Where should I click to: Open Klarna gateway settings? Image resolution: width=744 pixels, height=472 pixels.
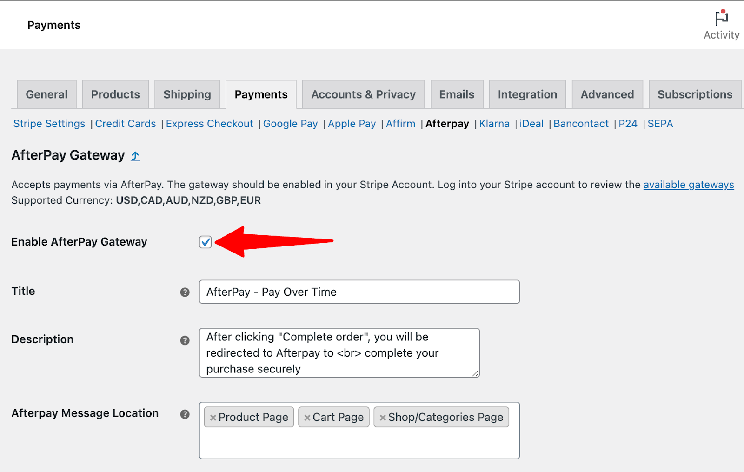[494, 124]
